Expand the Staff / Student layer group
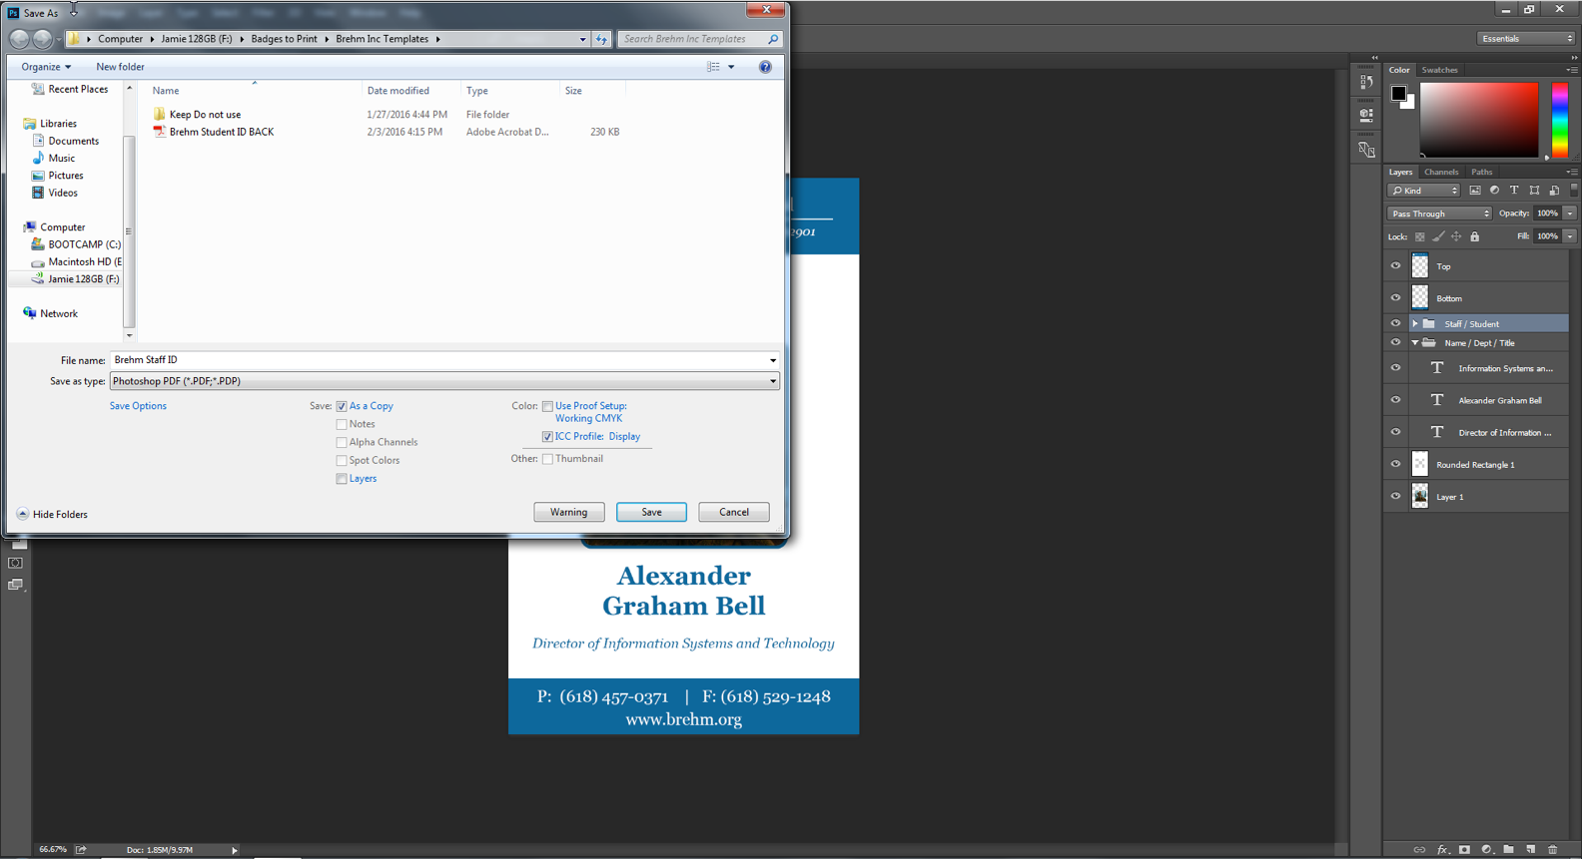 [x=1414, y=324]
